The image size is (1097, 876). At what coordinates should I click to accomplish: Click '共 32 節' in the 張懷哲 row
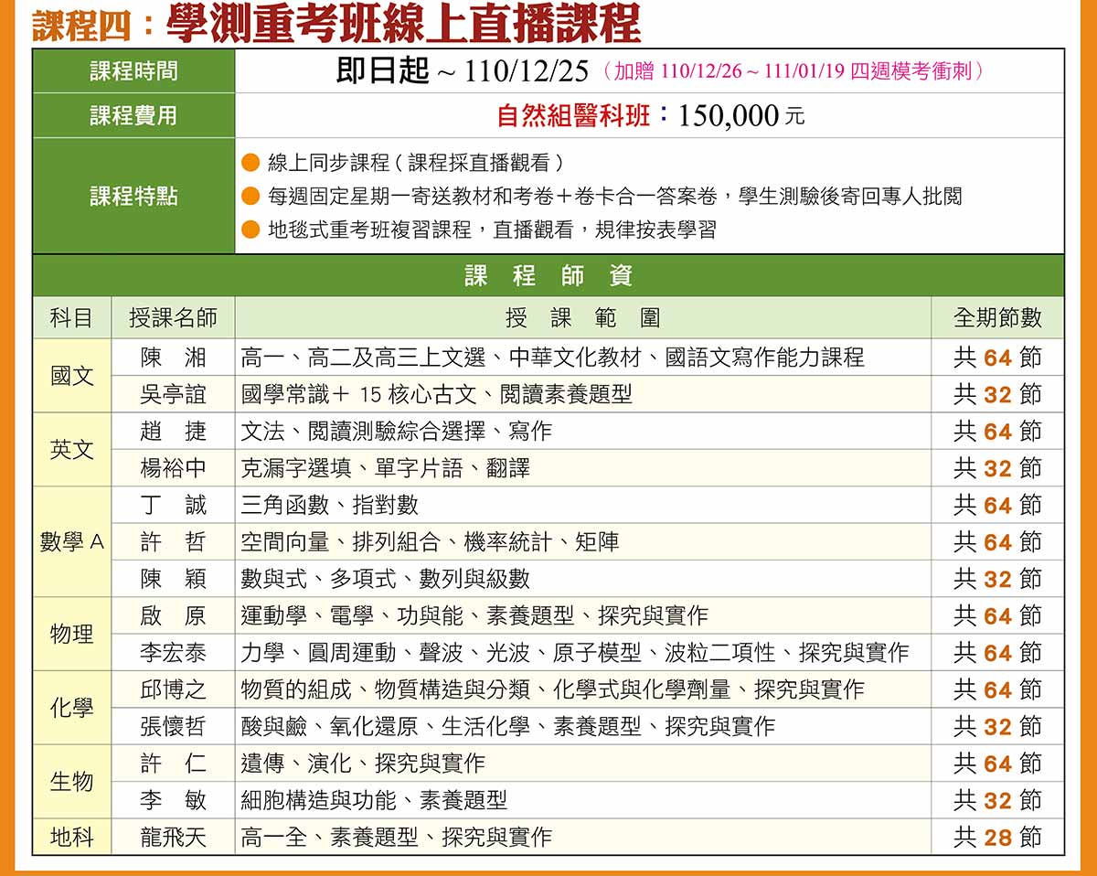tap(997, 727)
